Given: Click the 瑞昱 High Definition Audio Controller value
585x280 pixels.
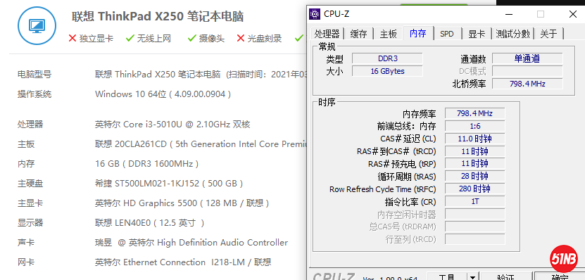Looking at the screenshot, I should (x=191, y=243).
